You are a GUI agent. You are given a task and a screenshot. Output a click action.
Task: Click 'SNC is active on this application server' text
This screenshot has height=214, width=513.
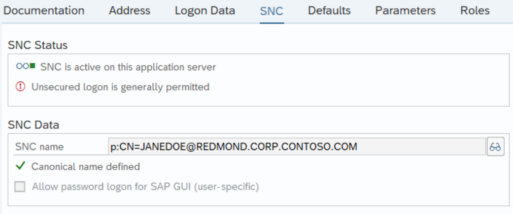(x=128, y=66)
